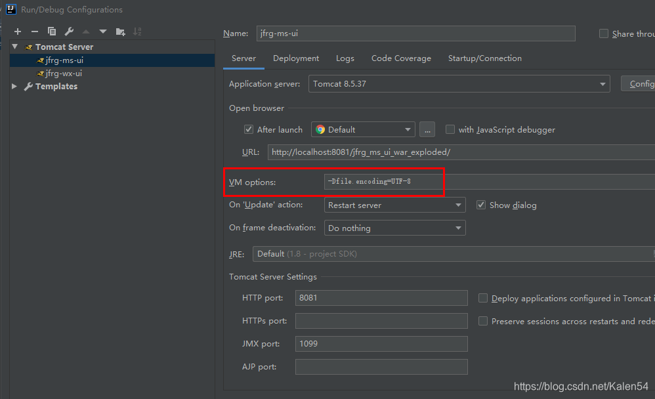
Task: Add new configuration with plus icon
Action: [18, 31]
